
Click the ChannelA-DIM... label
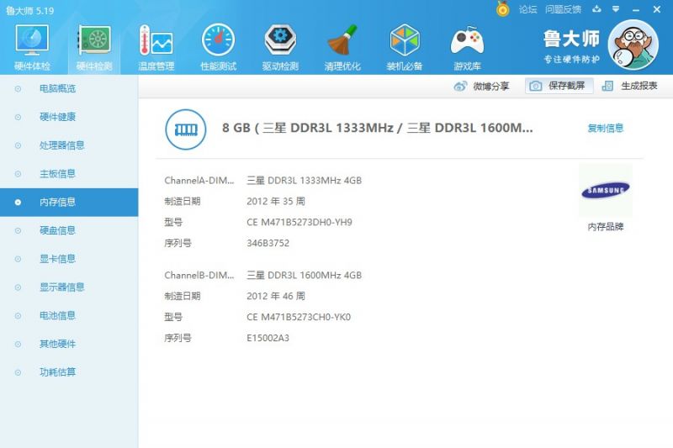[199, 181]
